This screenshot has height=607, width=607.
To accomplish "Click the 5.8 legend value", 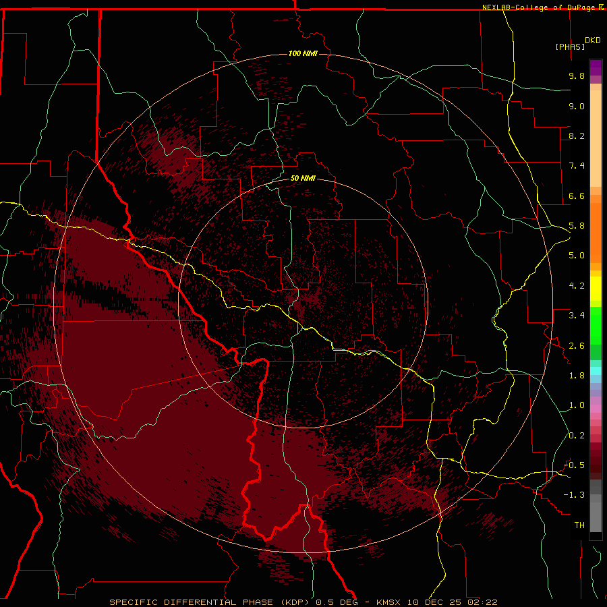I will pyautogui.click(x=577, y=226).
